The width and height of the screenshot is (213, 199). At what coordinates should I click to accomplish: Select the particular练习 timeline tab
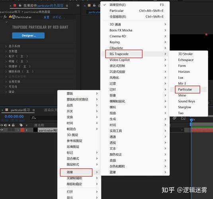[x=20, y=110]
